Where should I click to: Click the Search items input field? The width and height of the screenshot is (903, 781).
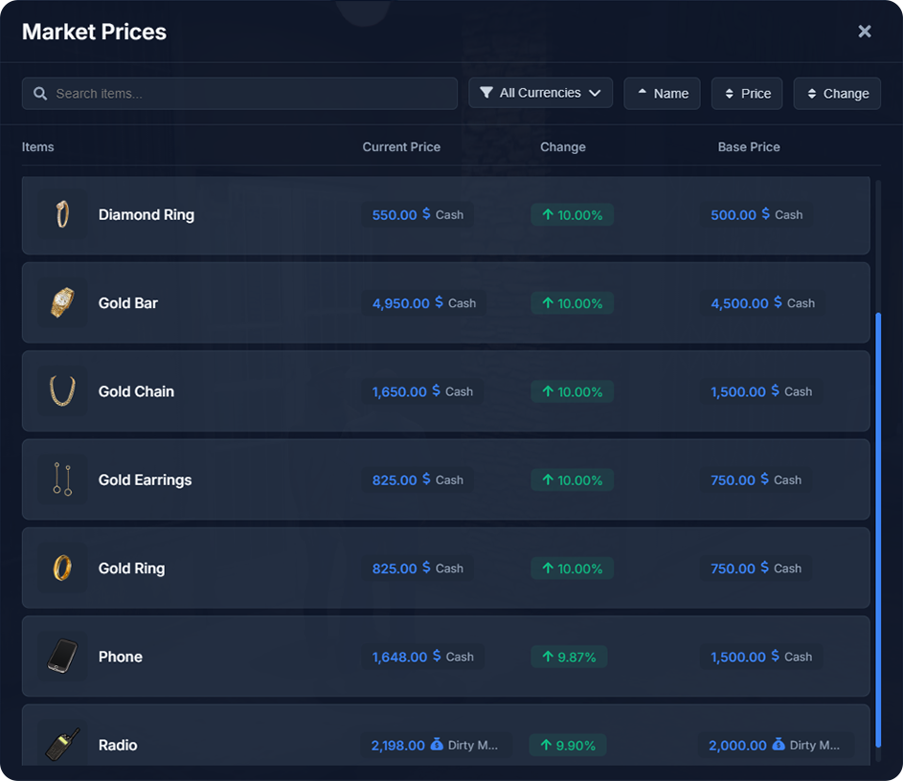(x=249, y=94)
